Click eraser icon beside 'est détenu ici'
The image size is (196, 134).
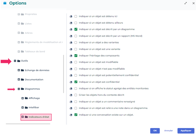tap(71, 16)
